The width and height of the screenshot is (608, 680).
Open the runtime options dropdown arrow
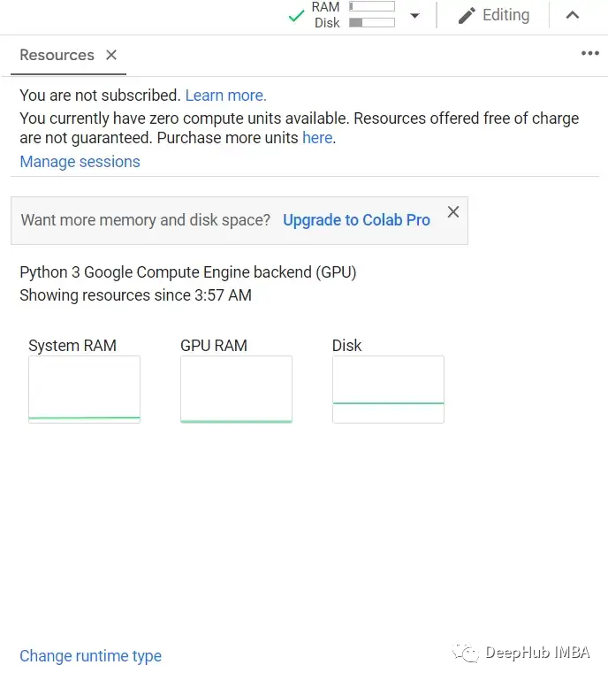point(414,16)
